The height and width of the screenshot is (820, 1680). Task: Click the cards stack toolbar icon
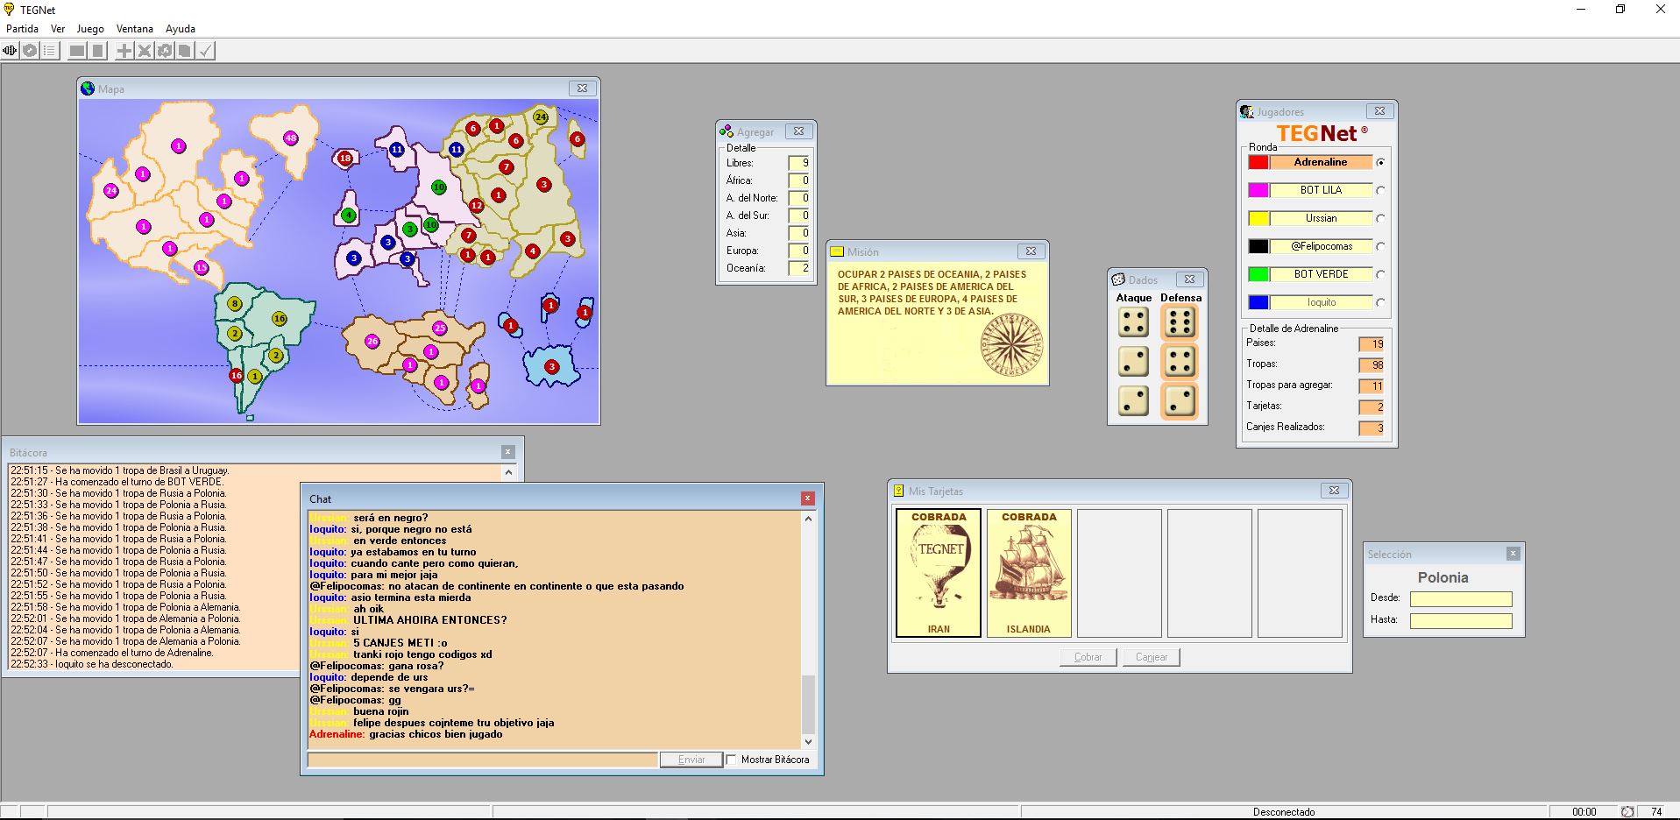pos(185,51)
